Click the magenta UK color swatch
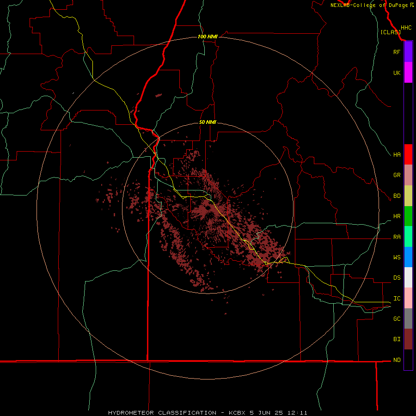The width and height of the screenshot is (416, 416). 408,73
